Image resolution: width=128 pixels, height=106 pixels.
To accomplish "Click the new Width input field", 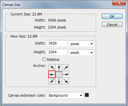I will [x=57, y=43].
